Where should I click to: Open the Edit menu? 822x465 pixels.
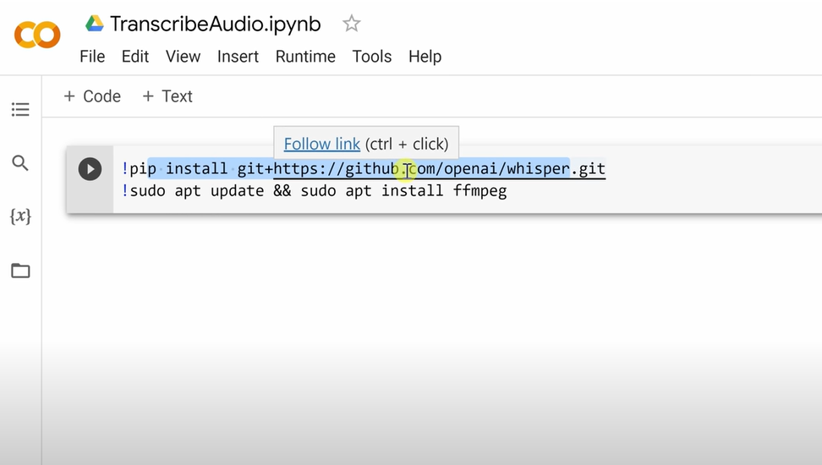[135, 57]
